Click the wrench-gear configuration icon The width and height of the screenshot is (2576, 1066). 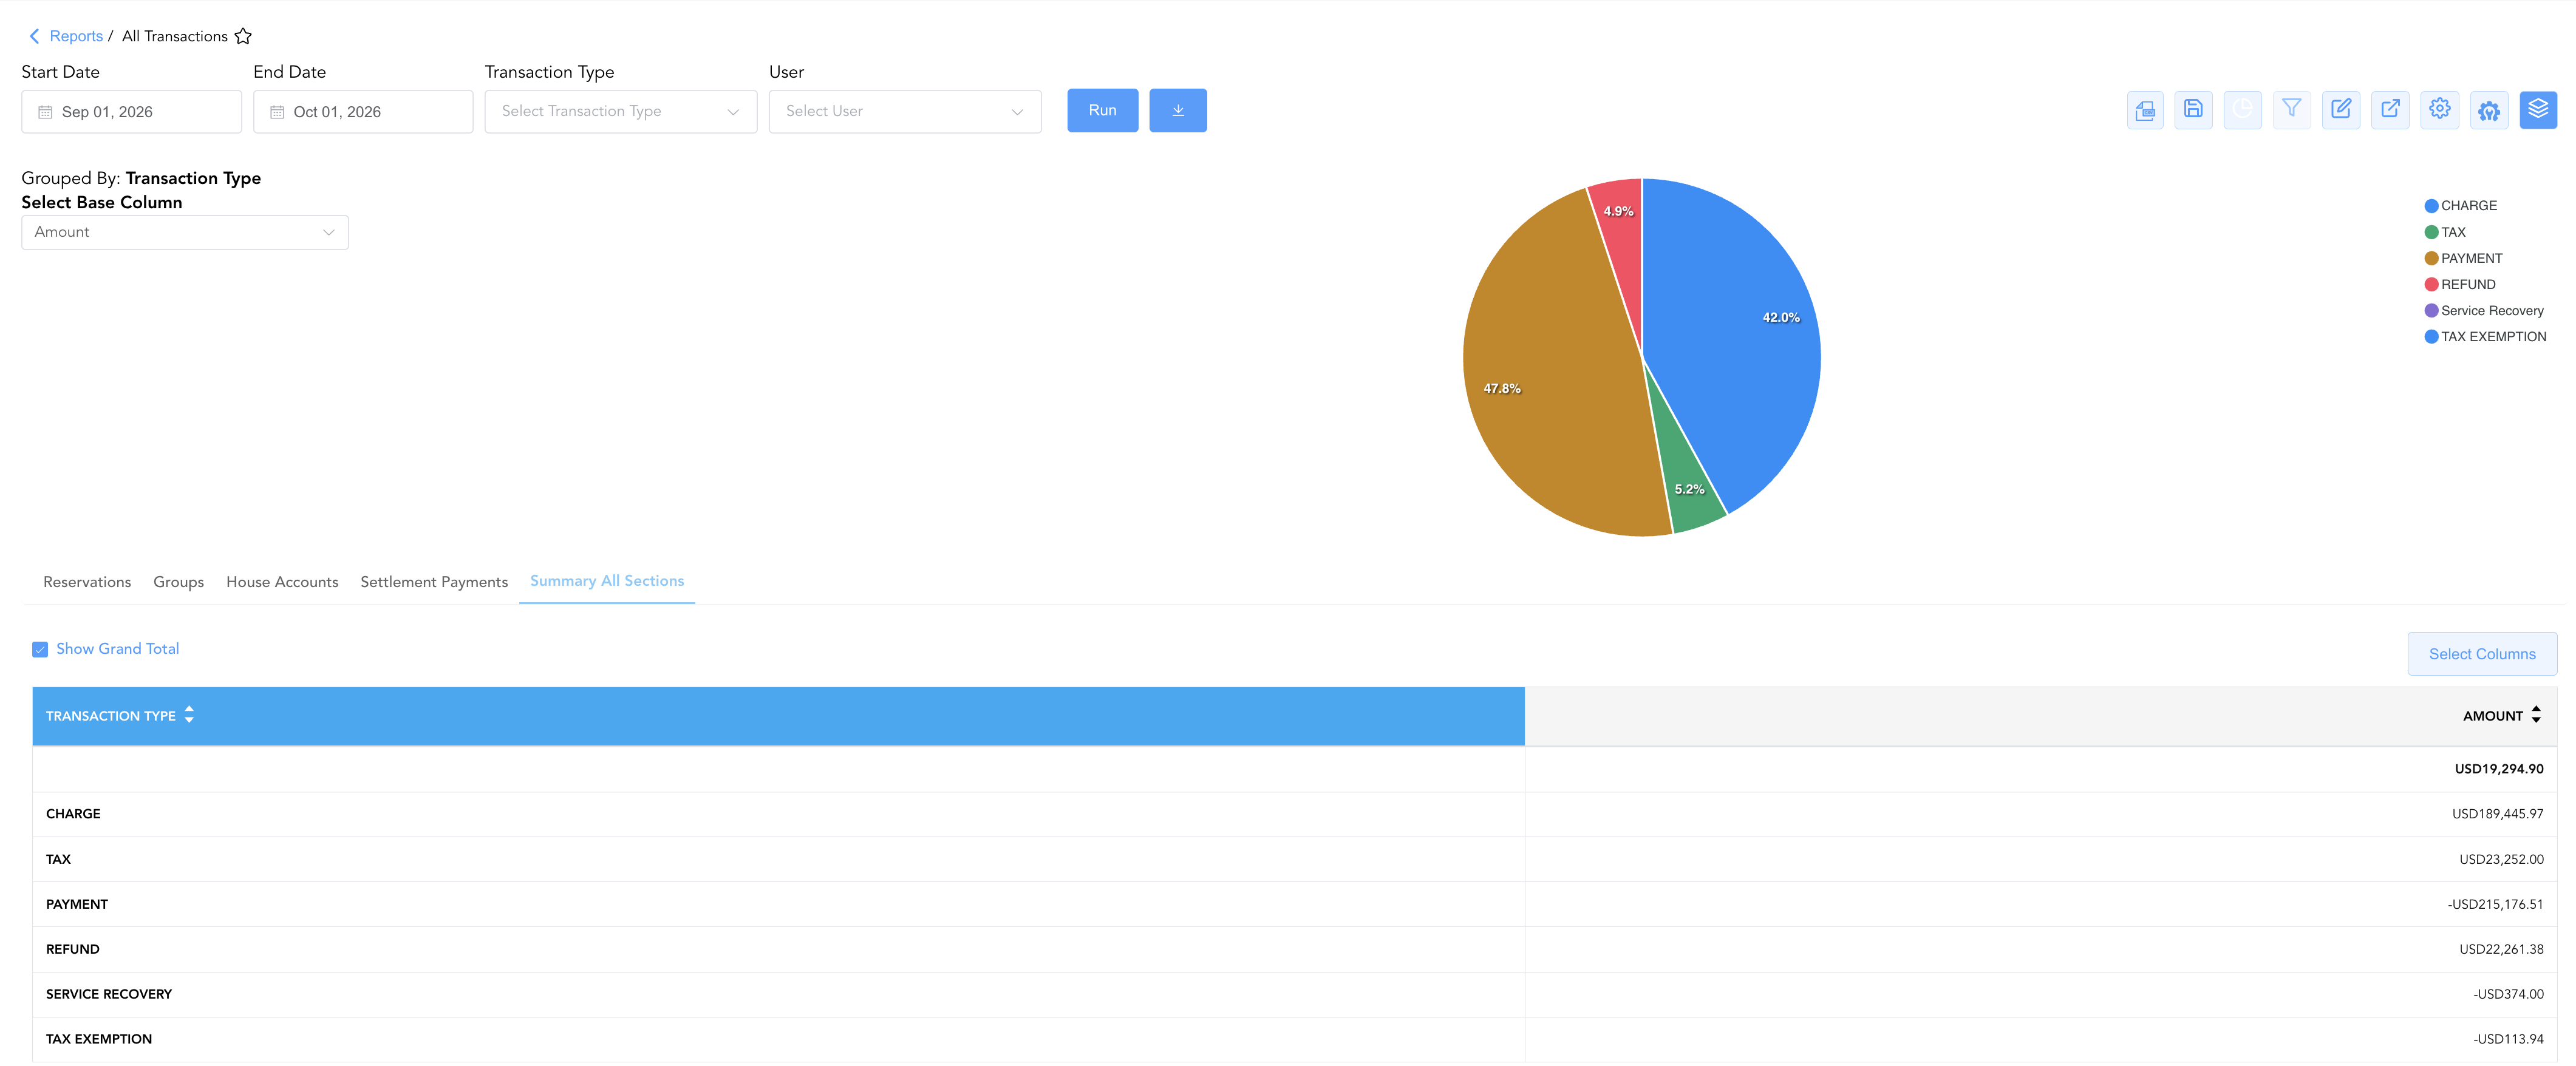point(2489,110)
